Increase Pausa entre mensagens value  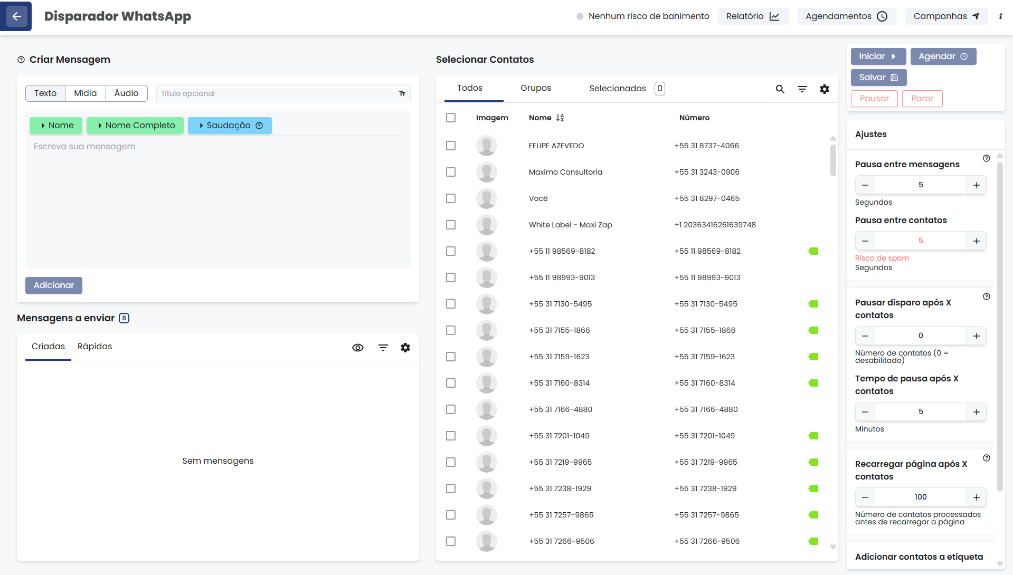(x=977, y=185)
